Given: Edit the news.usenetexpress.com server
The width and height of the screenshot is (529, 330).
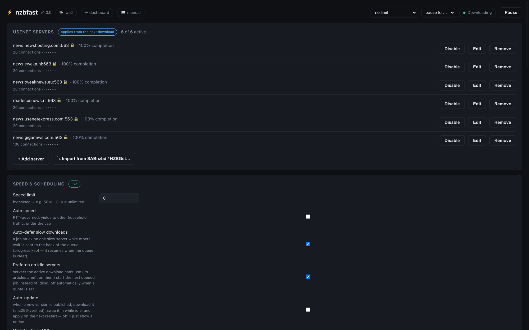Looking at the screenshot, I should 477,122.
